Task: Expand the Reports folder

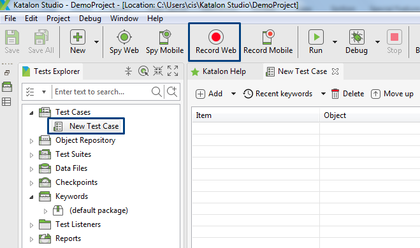Action: click(x=31, y=239)
